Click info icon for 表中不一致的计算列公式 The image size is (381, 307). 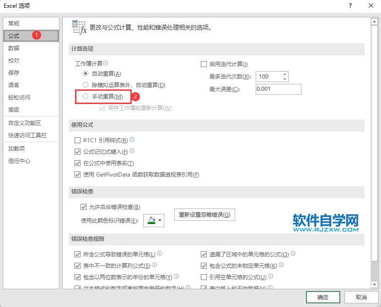point(154,265)
